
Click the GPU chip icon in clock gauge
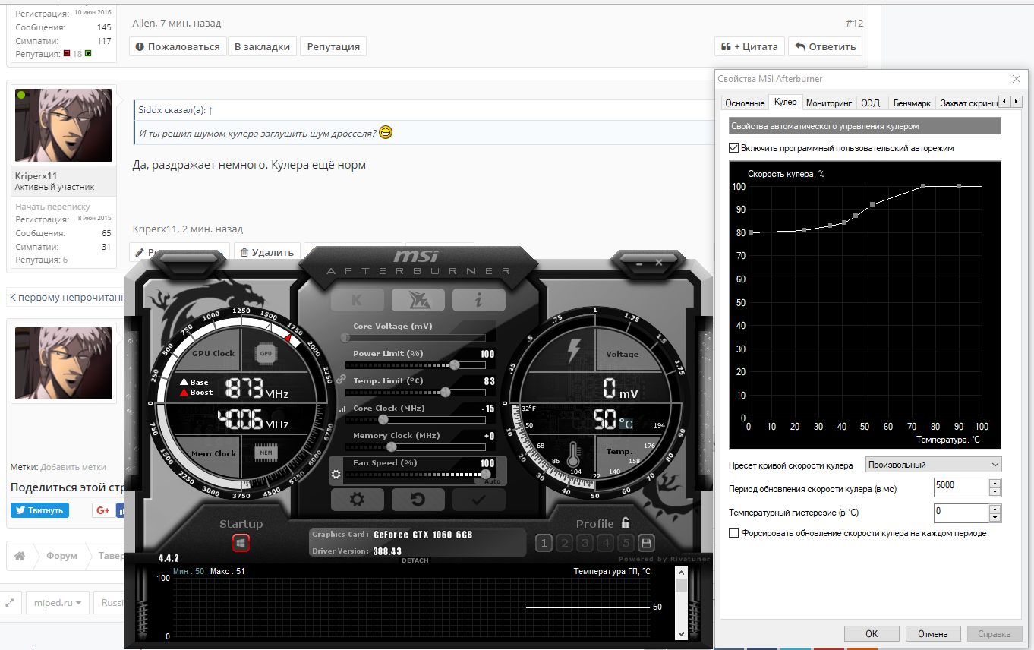(x=266, y=353)
